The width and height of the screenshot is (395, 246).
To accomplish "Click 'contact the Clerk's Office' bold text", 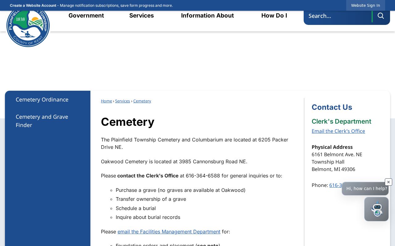I will tap(148, 176).
